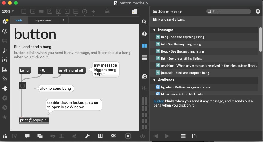Screen dimensions: 263x142
Task: Add a message box from toolbar
Action: coord(33,11)
